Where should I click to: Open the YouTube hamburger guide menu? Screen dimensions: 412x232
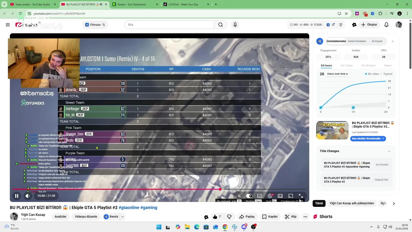point(8,25)
